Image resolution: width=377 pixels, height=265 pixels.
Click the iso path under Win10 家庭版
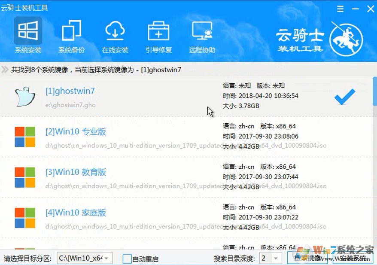pos(186,226)
